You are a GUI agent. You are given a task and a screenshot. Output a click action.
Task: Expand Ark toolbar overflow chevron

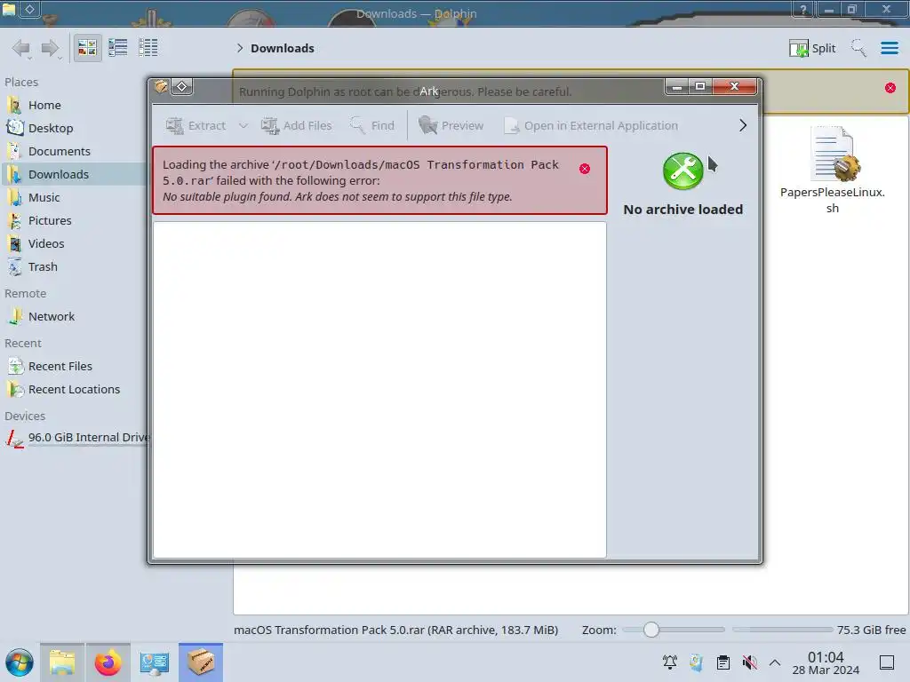743,125
